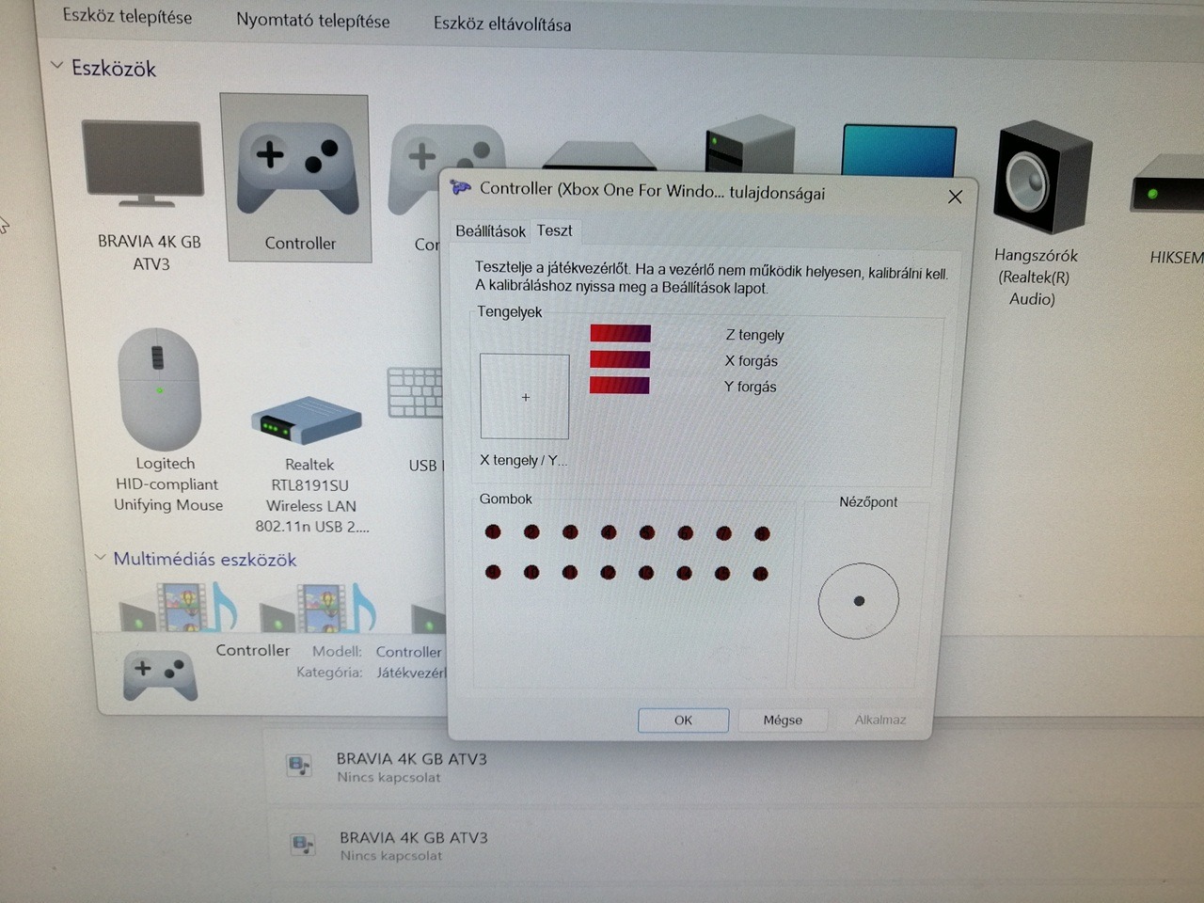
Task: Click the computer tower device icon
Action: tap(750, 143)
